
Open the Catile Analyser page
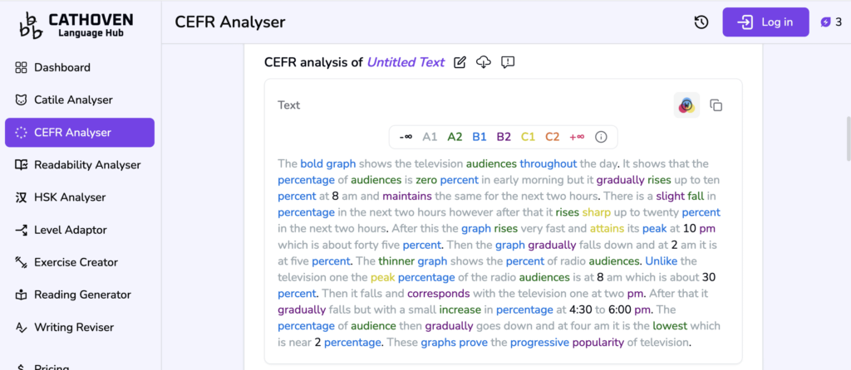[x=73, y=100]
